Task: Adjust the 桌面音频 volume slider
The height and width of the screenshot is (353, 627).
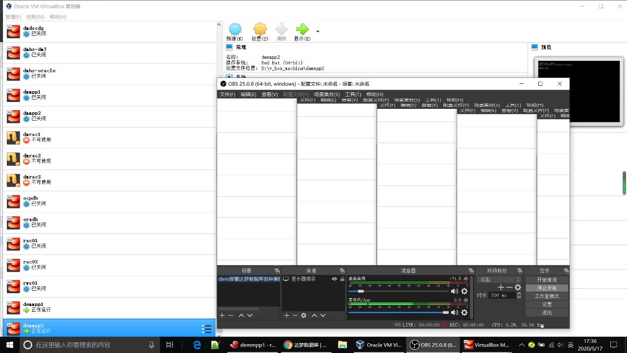Action: [x=398, y=291]
